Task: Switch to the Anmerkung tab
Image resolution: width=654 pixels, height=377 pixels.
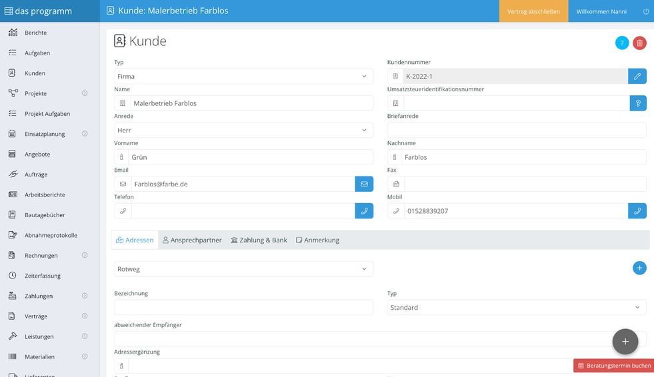Action: (318, 240)
